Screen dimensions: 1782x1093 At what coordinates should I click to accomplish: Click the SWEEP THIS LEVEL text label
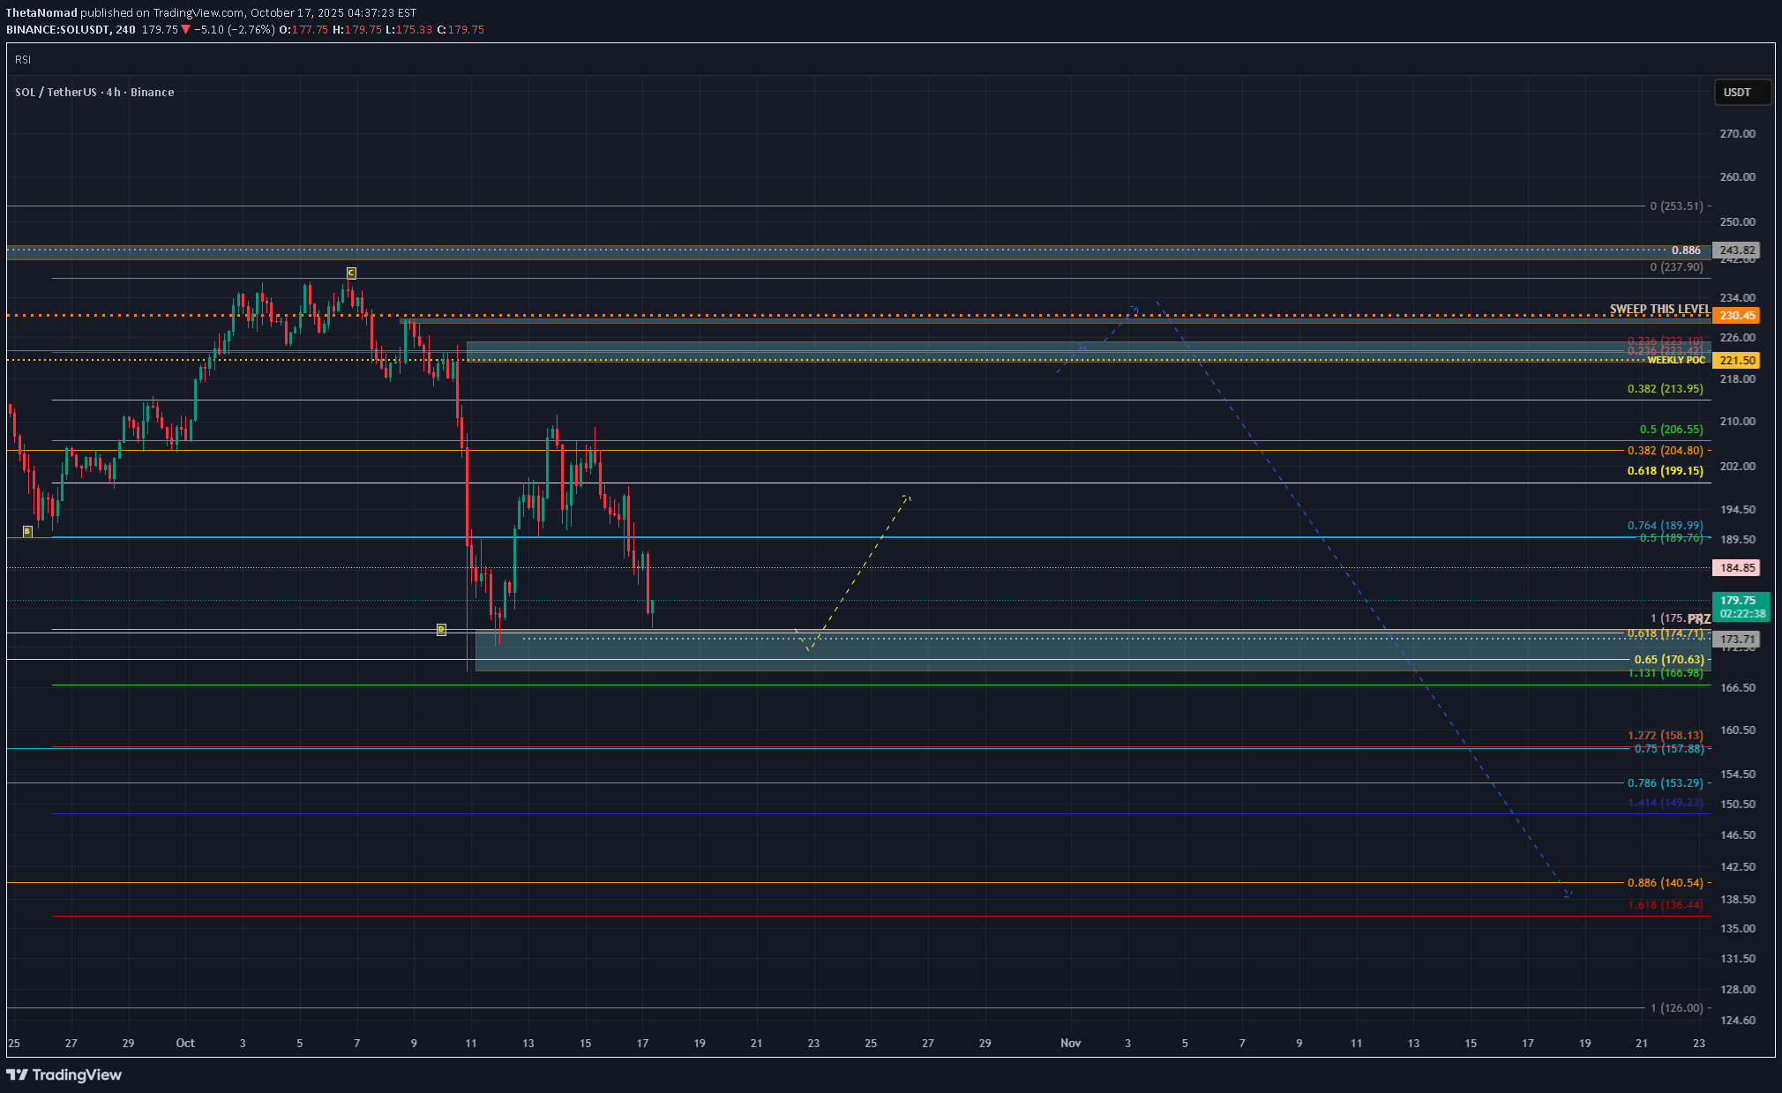[x=1658, y=309]
